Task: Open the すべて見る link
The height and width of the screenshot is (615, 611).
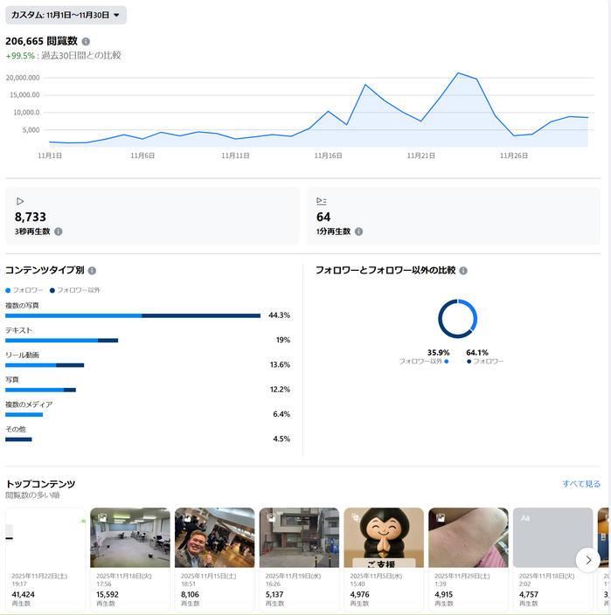Action: [x=581, y=483]
